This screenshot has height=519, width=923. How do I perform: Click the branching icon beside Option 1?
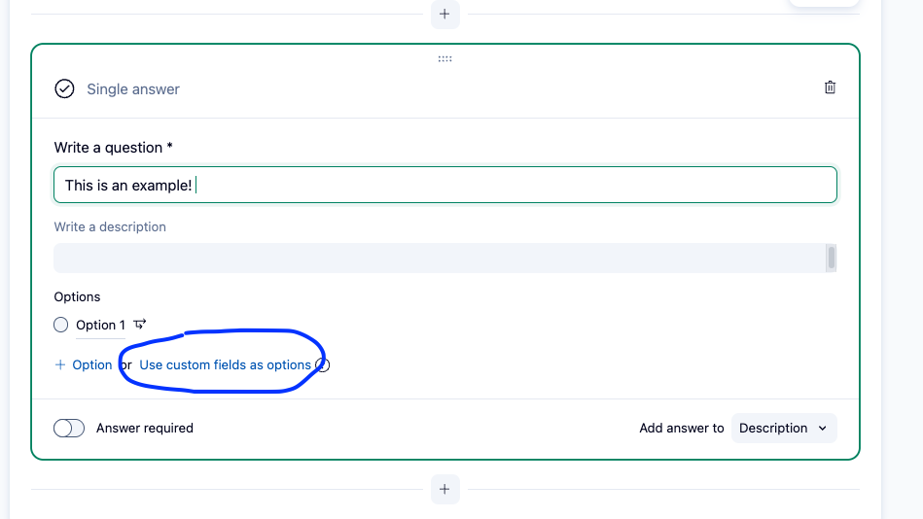(x=140, y=325)
